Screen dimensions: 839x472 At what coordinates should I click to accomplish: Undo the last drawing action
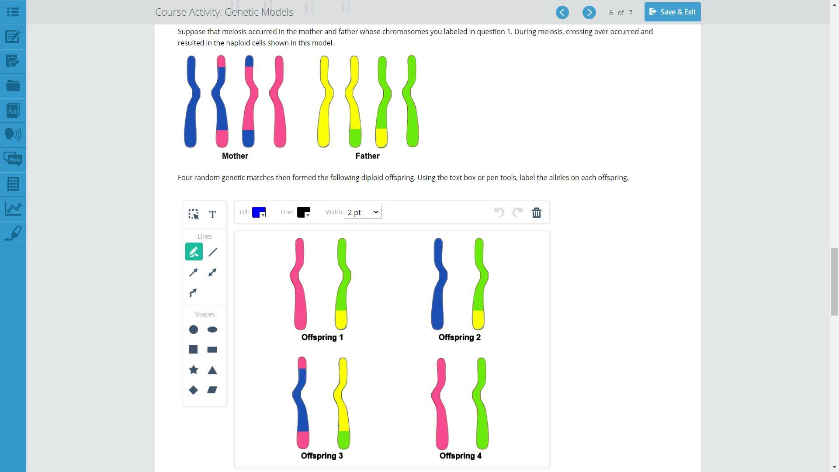(499, 212)
